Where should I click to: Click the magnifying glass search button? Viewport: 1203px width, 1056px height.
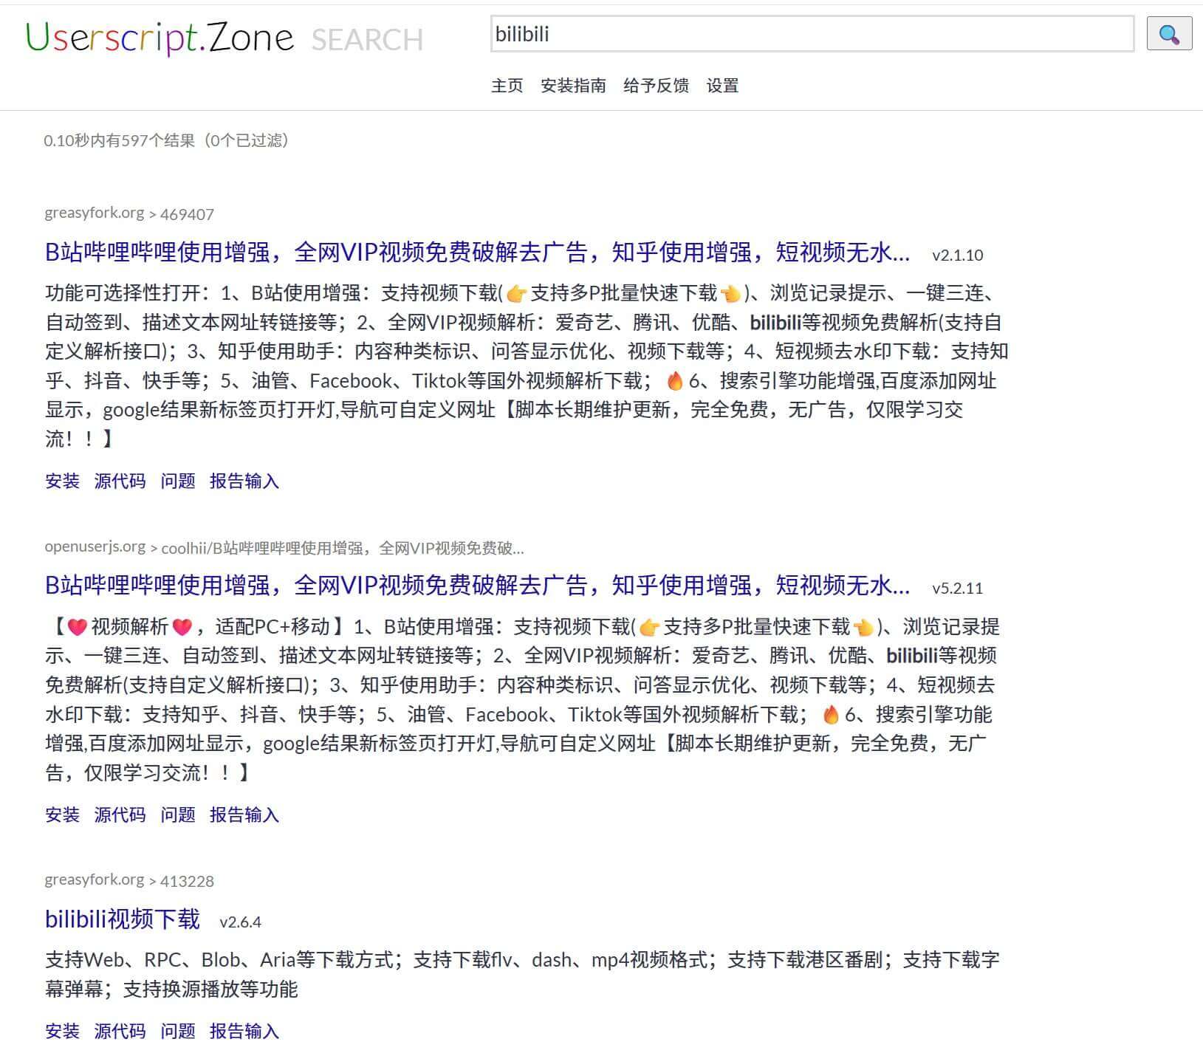coord(1168,34)
